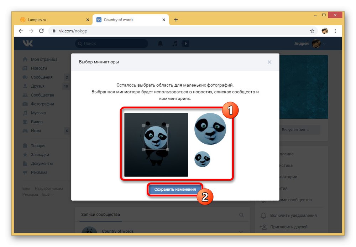Click the megaphone icon beside Реклама
Screen dimensions: 356x247
click(x=25, y=172)
